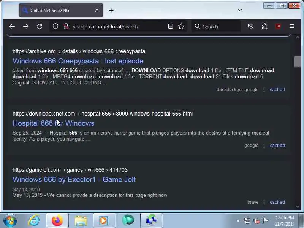Viewport: 304px width, 228px height.
Task: Open the muted volume tray icon
Action: pos(256,221)
